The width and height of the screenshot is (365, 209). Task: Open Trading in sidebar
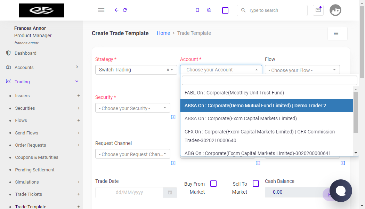click(x=22, y=82)
